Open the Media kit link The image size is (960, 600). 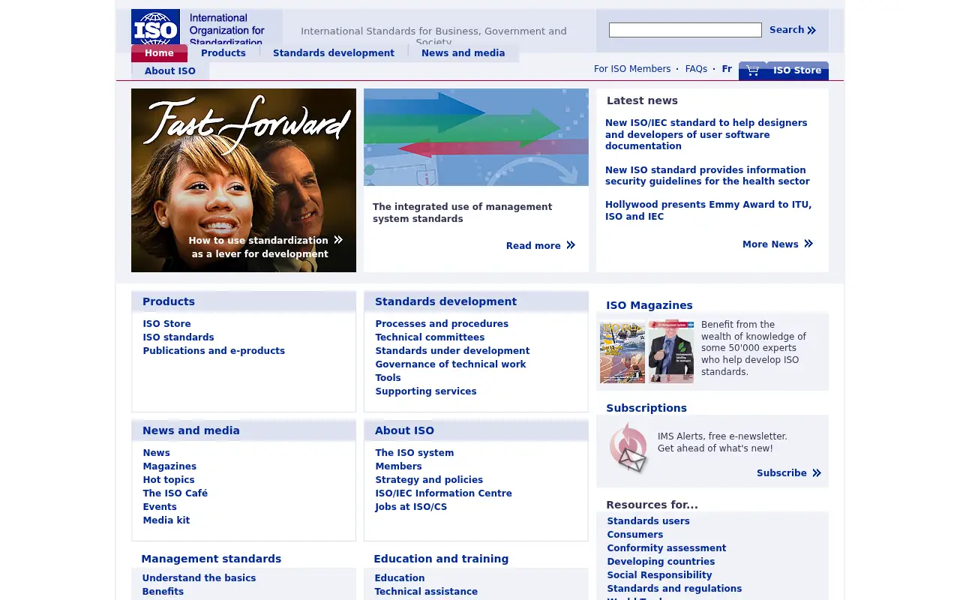click(166, 520)
